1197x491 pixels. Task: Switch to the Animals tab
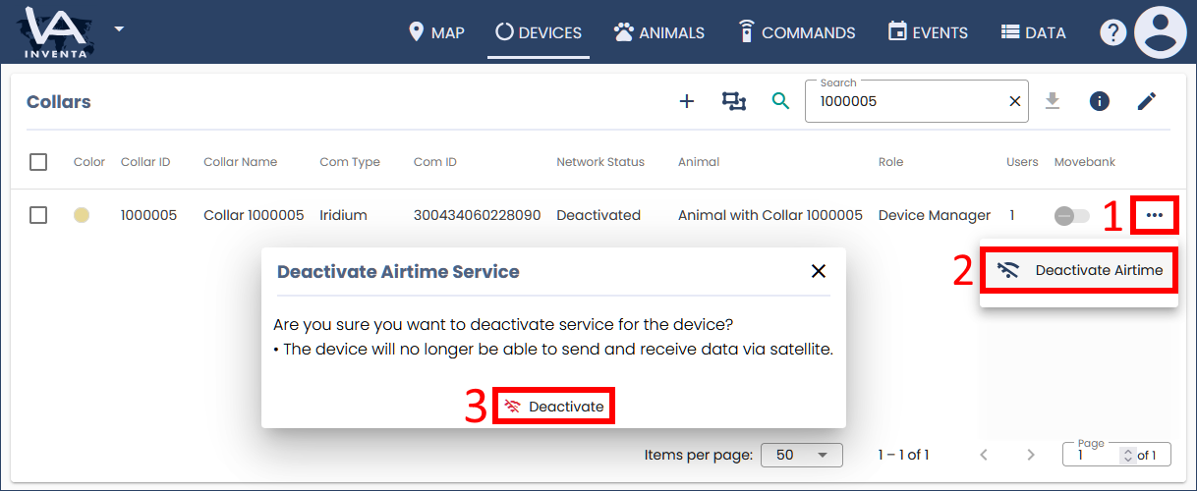pos(659,32)
